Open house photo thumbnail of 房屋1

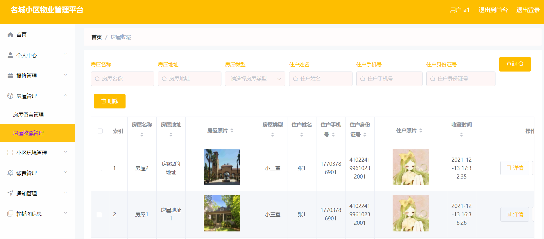222,213
